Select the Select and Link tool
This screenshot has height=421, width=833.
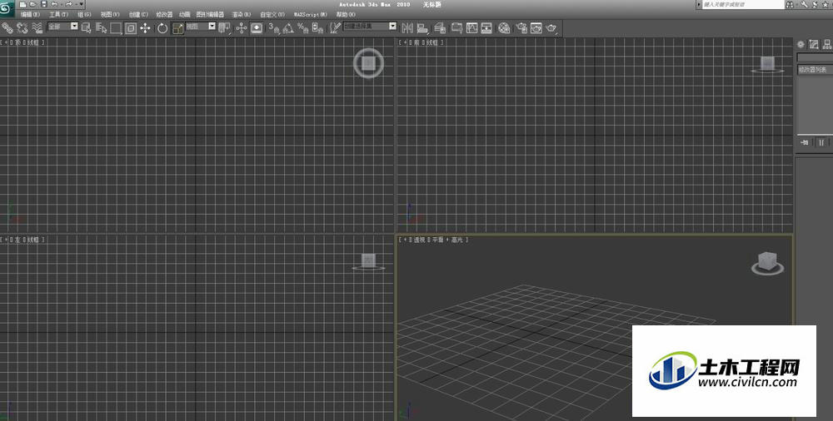click(7, 27)
